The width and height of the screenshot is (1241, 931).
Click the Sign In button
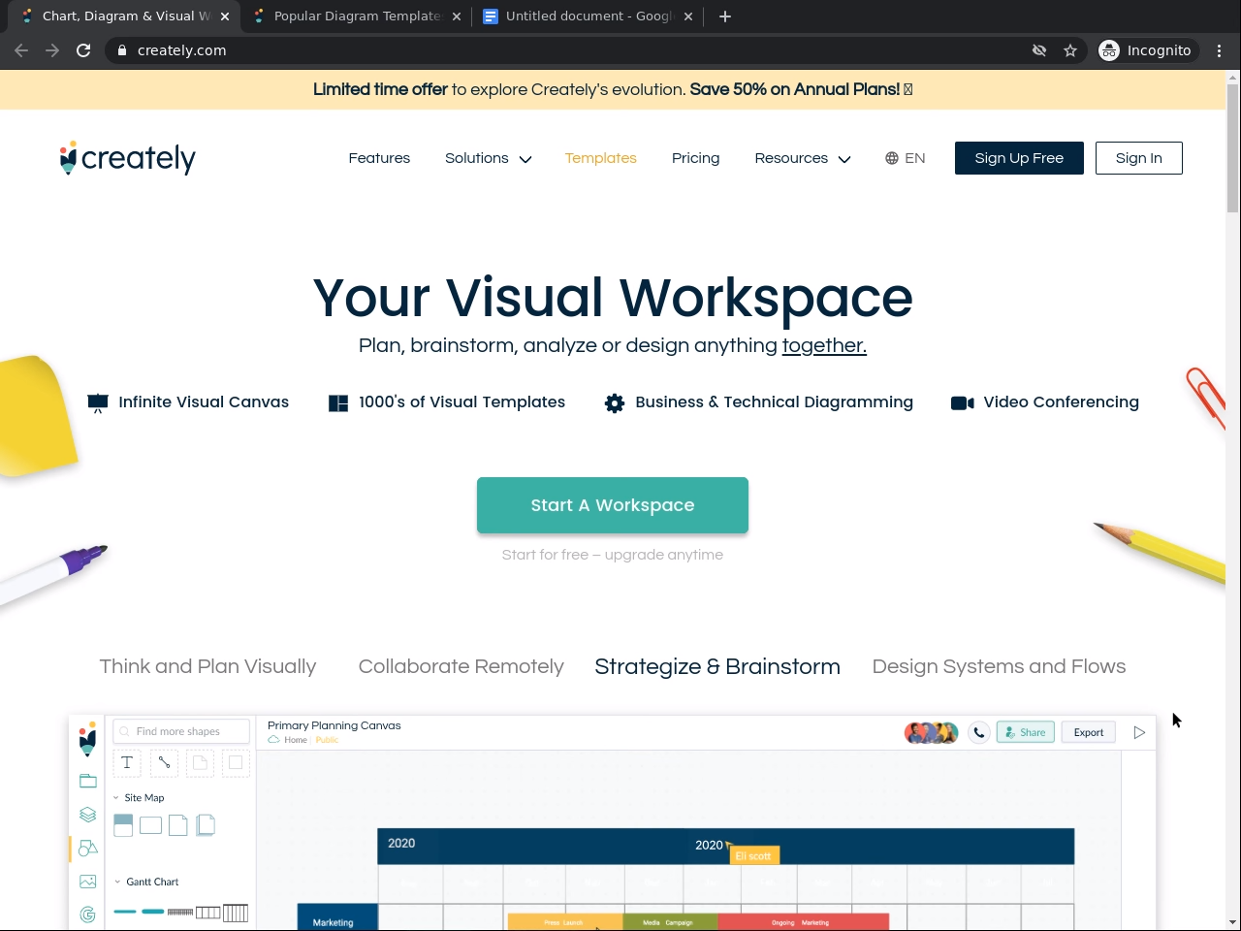(x=1139, y=158)
